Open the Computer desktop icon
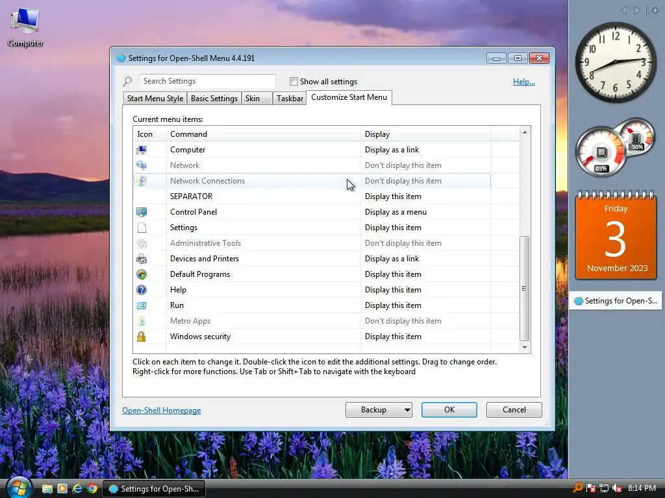665x498 pixels. tap(25, 27)
